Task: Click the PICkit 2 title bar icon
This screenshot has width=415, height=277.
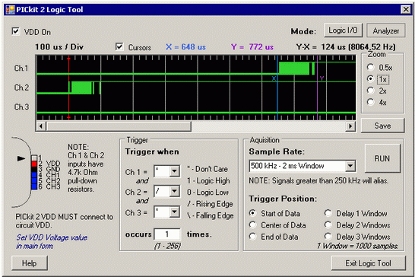Action: pyautogui.click(x=10, y=10)
